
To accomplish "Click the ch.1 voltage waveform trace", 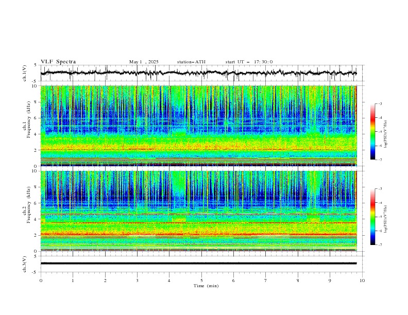I will [x=198, y=73].
